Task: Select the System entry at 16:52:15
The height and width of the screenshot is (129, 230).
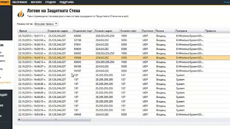Action: 124,101
